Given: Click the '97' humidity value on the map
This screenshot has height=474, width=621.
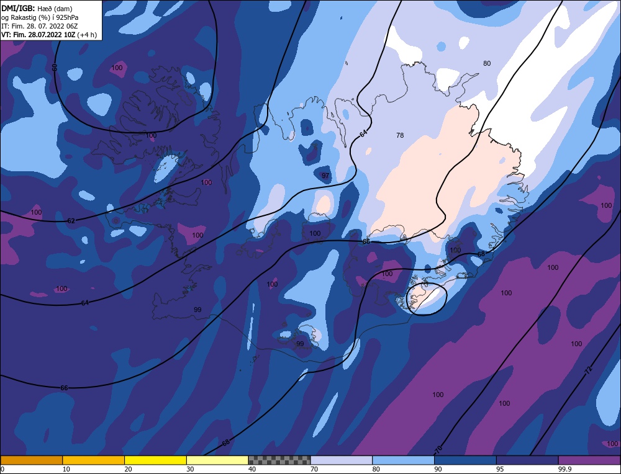Looking at the screenshot, I should coord(325,176).
